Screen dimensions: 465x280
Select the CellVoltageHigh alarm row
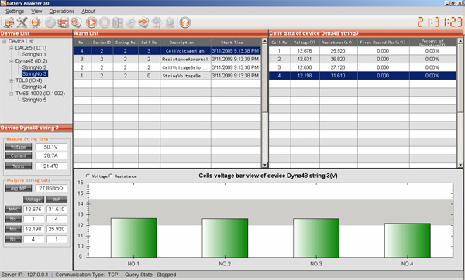point(167,51)
